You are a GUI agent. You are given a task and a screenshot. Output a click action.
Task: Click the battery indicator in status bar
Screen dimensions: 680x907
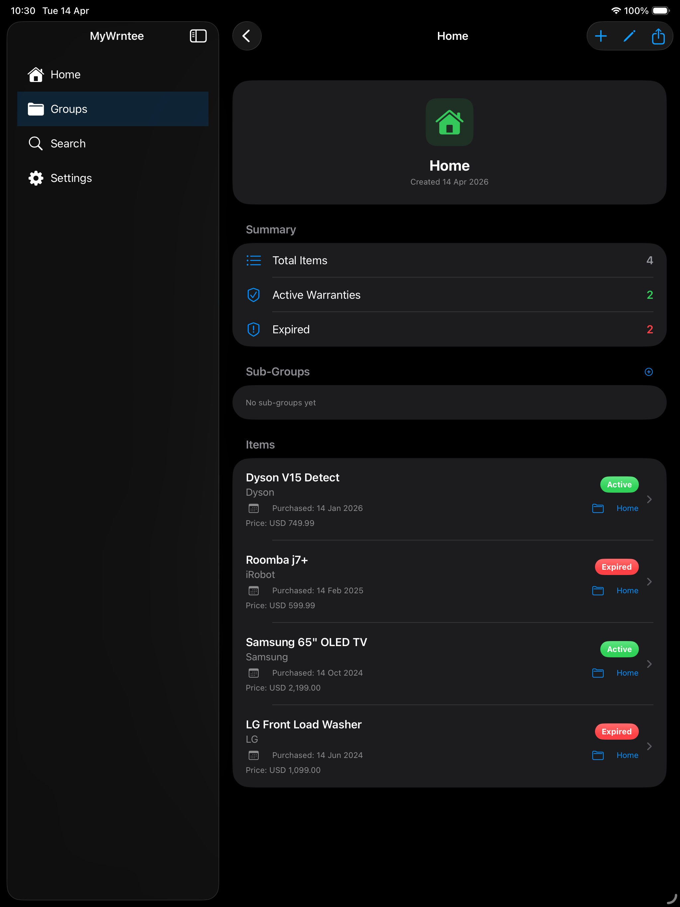661,11
